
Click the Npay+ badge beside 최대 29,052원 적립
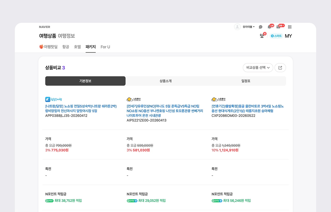(132, 201)
